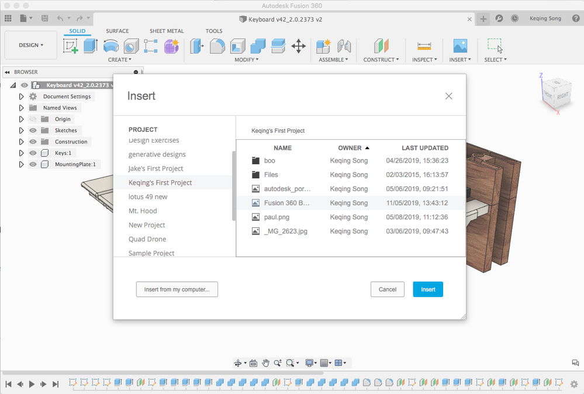Click the Measure icon under Inspect

coord(424,46)
